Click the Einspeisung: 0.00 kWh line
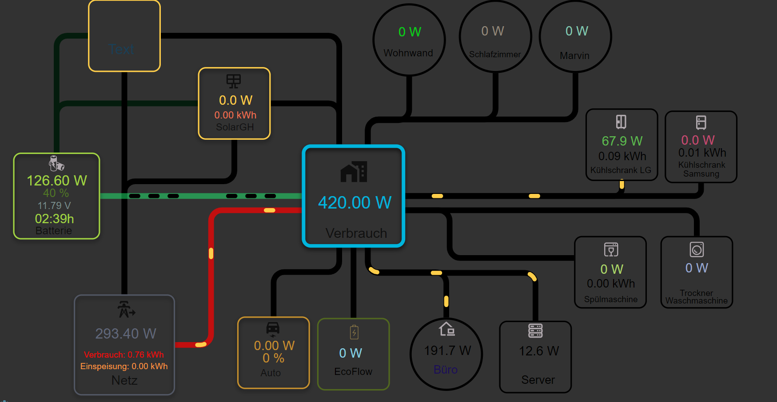The image size is (777, 402). (x=124, y=366)
